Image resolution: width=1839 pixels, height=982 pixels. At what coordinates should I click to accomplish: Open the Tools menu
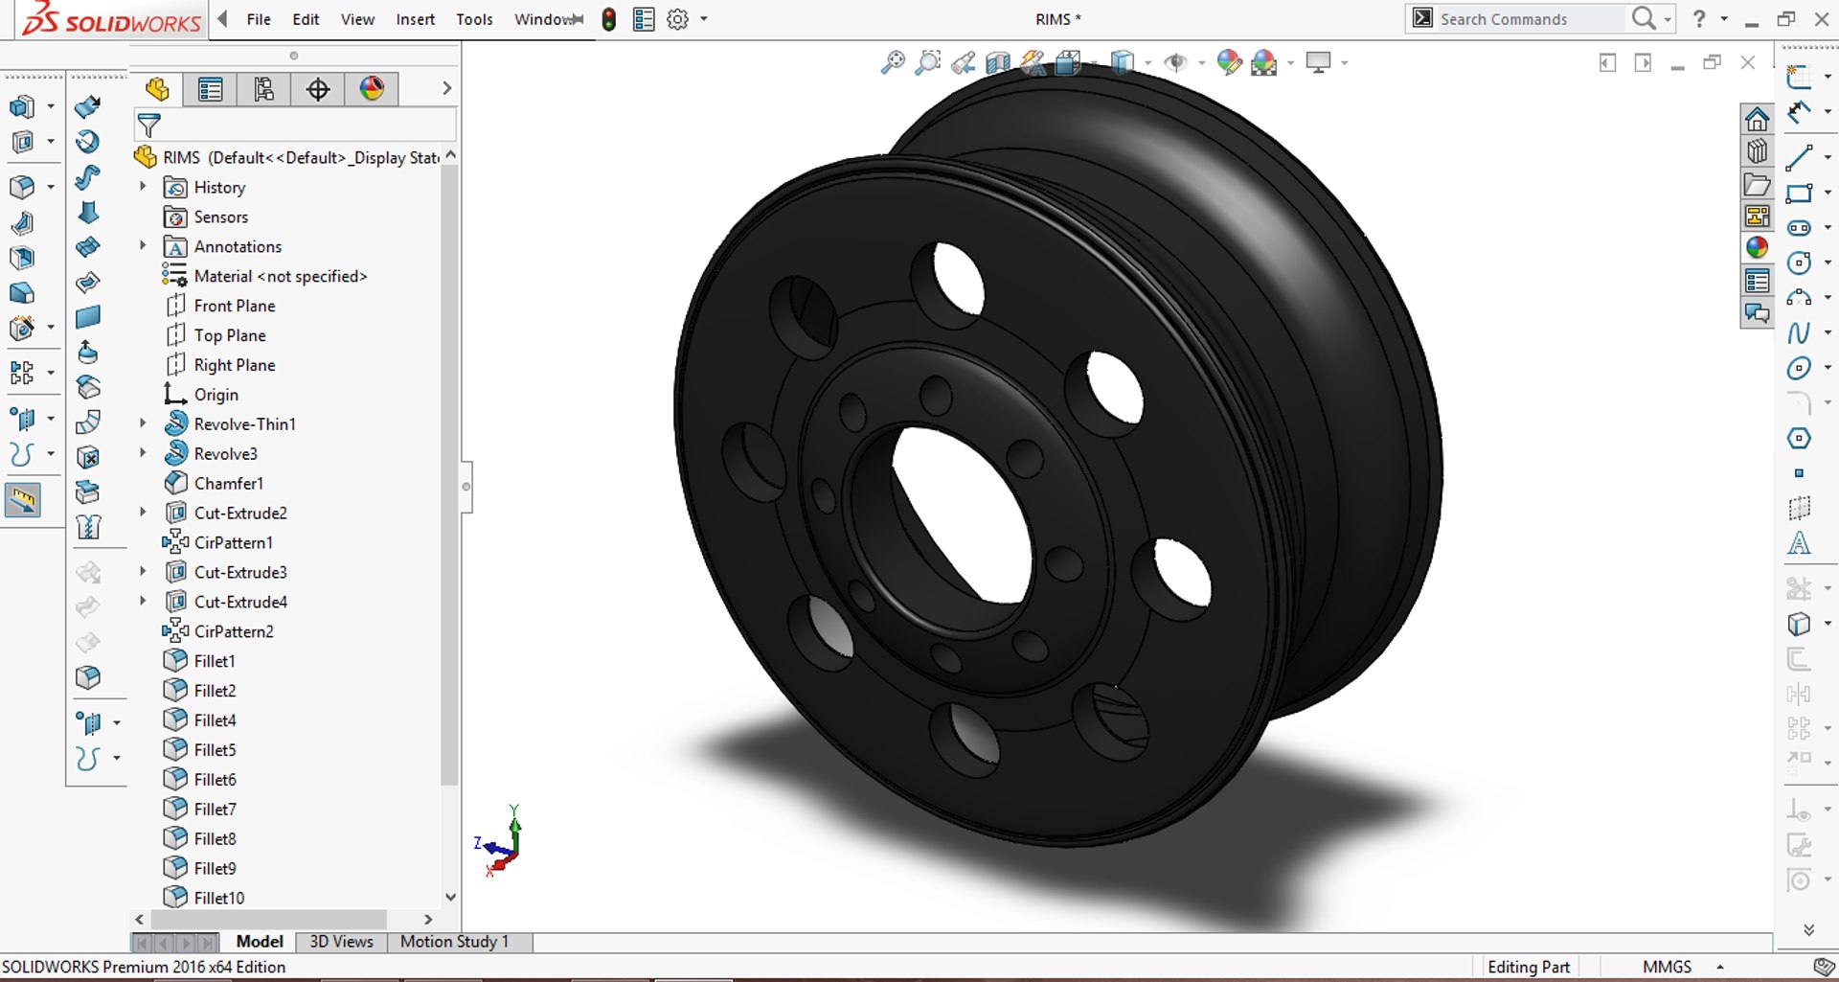tap(474, 19)
